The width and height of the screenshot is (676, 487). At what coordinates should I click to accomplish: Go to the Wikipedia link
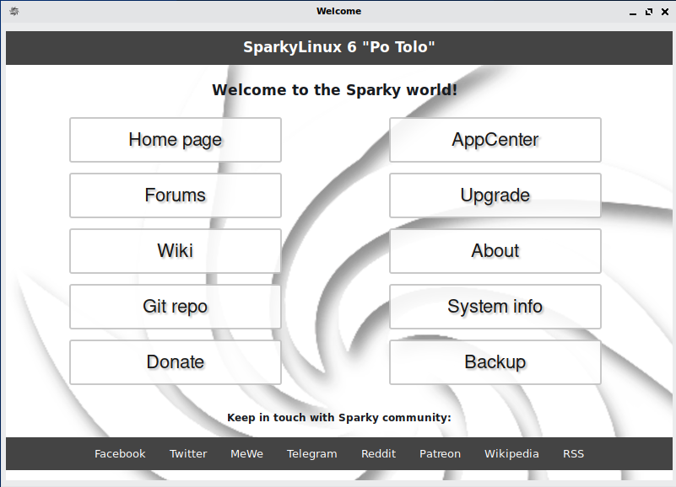pyautogui.click(x=511, y=453)
